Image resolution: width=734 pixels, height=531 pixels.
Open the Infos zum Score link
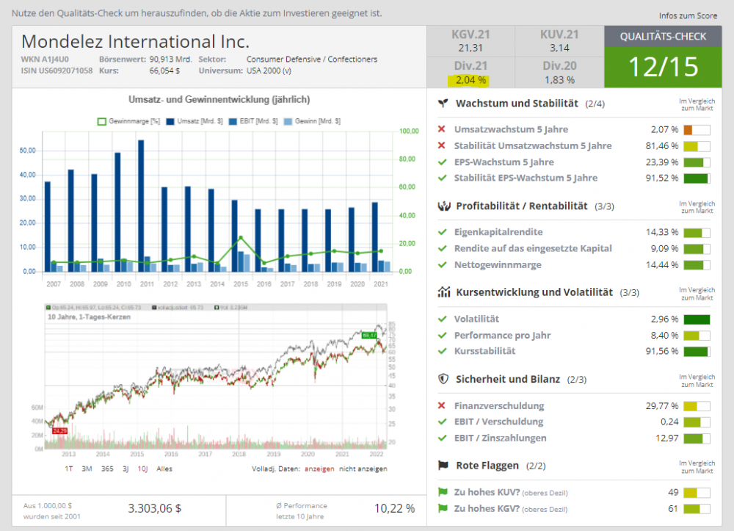pos(686,15)
